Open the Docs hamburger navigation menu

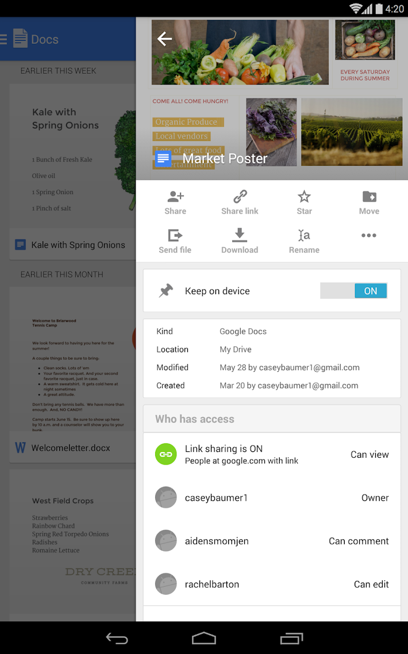click(3, 39)
